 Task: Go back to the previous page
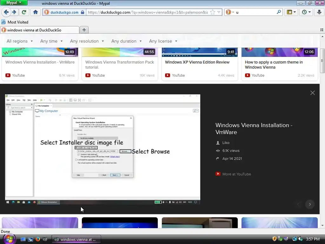(6, 12)
